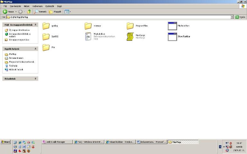Click the green Vissza back arrow
The image size is (247, 154).
(x=8, y=12)
